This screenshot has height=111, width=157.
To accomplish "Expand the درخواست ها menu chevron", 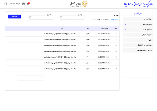I will 125,19.
